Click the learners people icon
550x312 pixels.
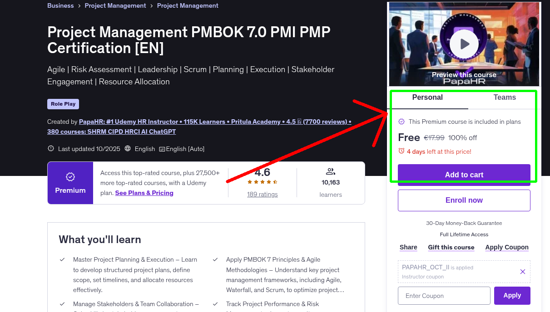tap(331, 171)
